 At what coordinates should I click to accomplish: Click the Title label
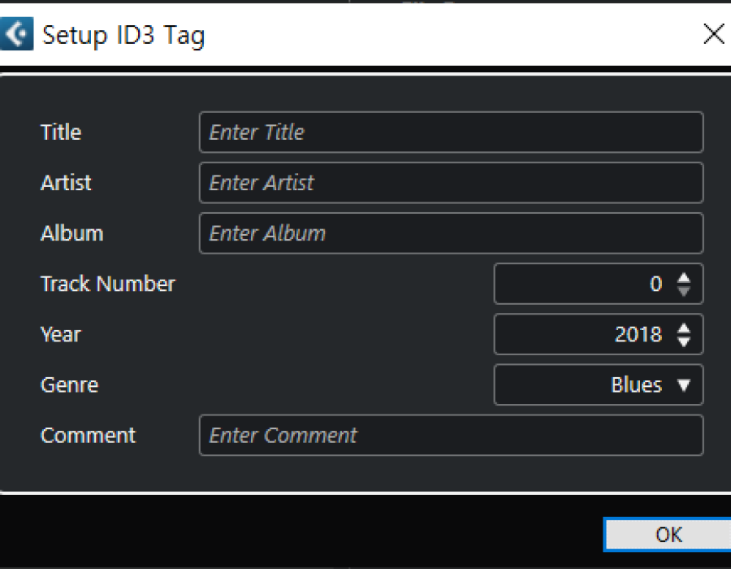coord(61,132)
